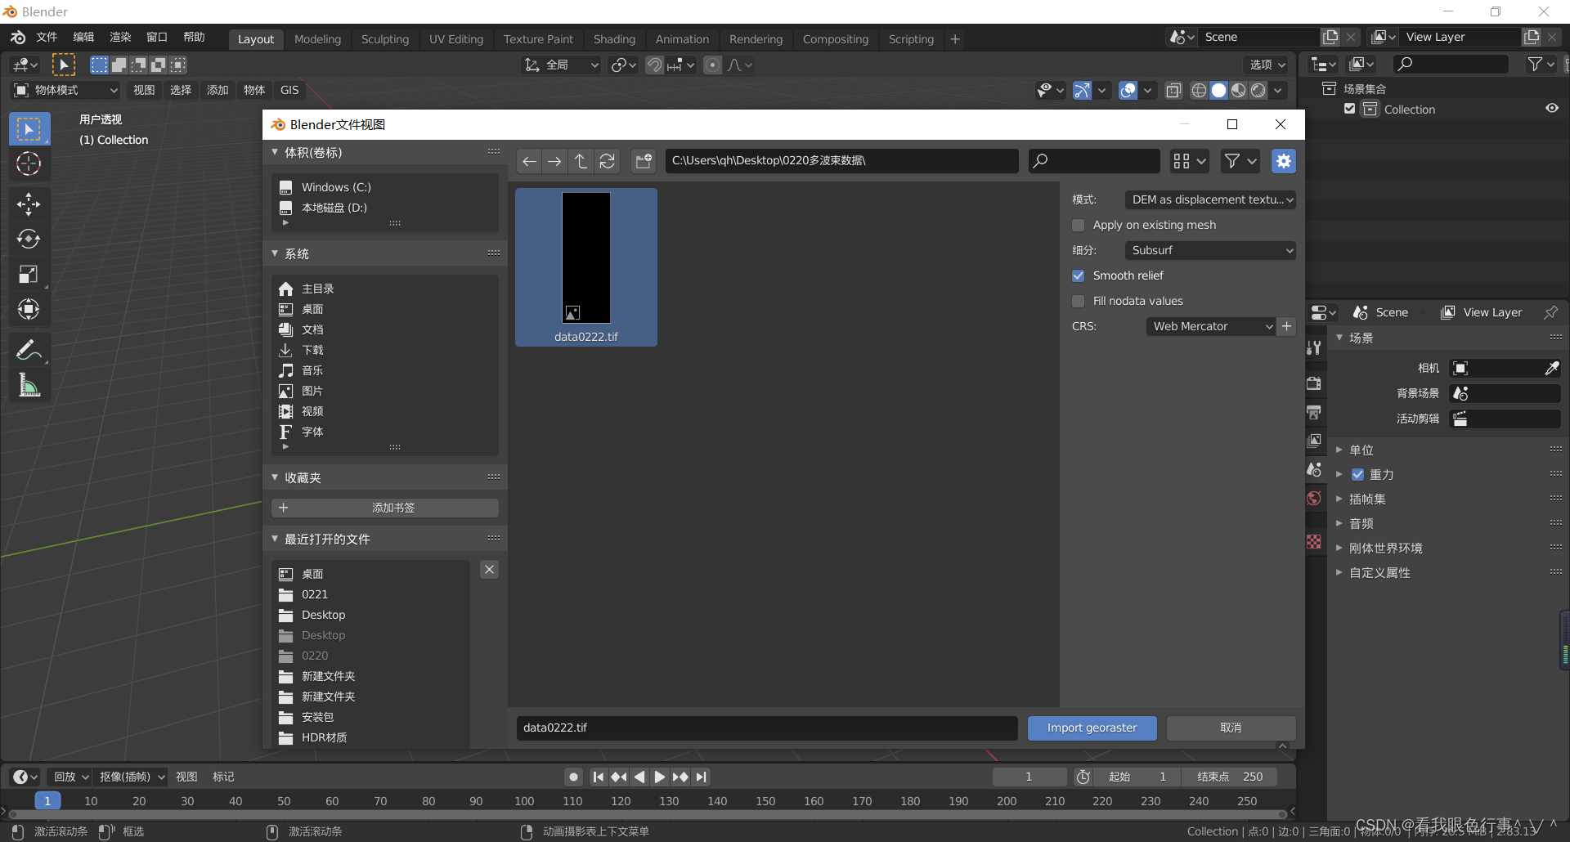The width and height of the screenshot is (1570, 842).
Task: Collapse the 收藏夹 panel
Action: click(276, 477)
